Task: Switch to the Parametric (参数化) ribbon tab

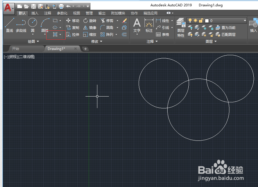Action: [62, 13]
